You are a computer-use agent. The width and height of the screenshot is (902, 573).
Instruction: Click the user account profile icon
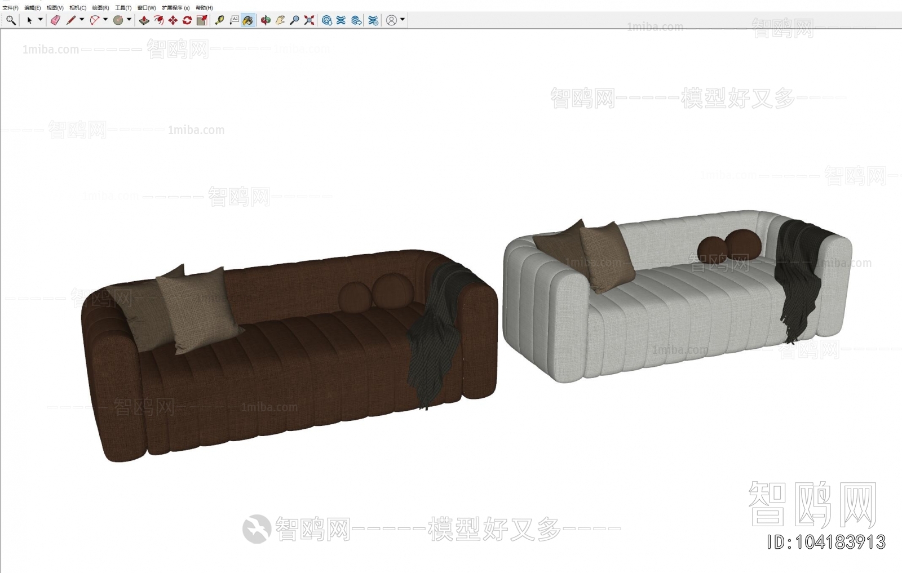click(x=391, y=20)
